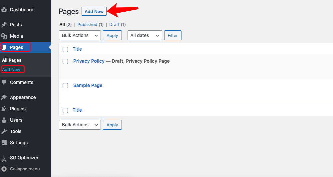Expand the top Bulk Actions dropdown
The height and width of the screenshot is (177, 333).
click(x=80, y=35)
